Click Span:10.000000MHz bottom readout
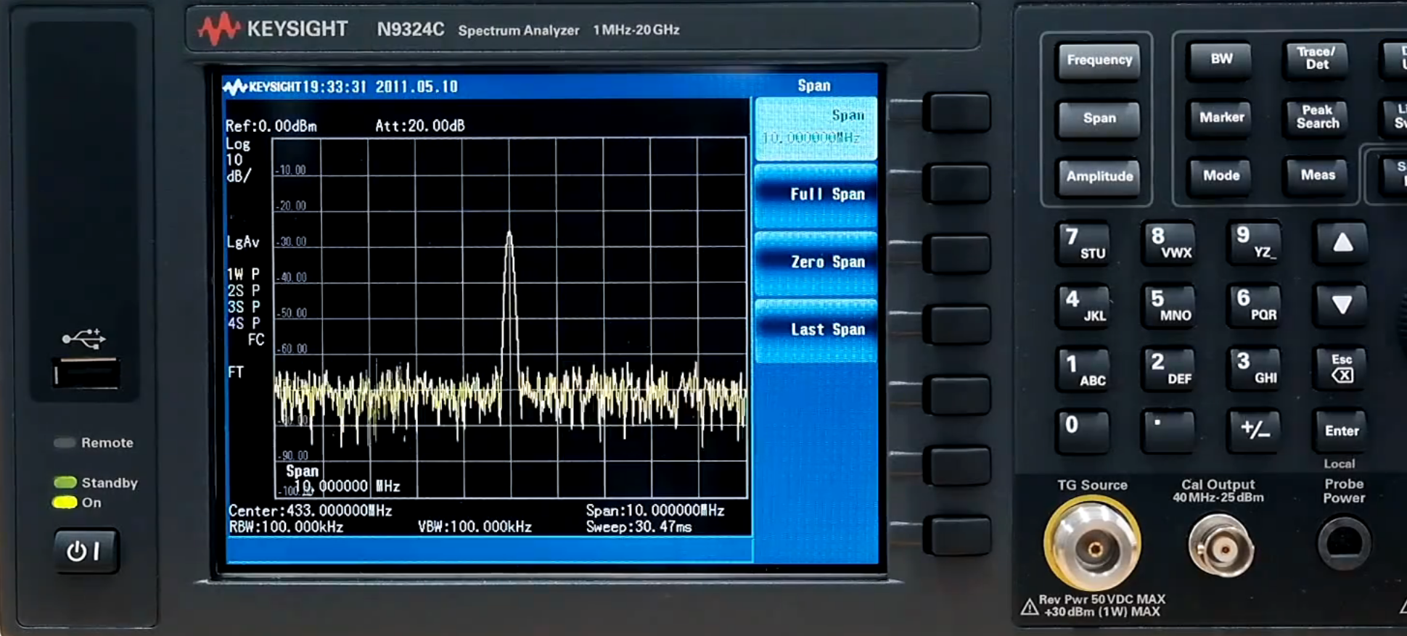 pos(655,511)
